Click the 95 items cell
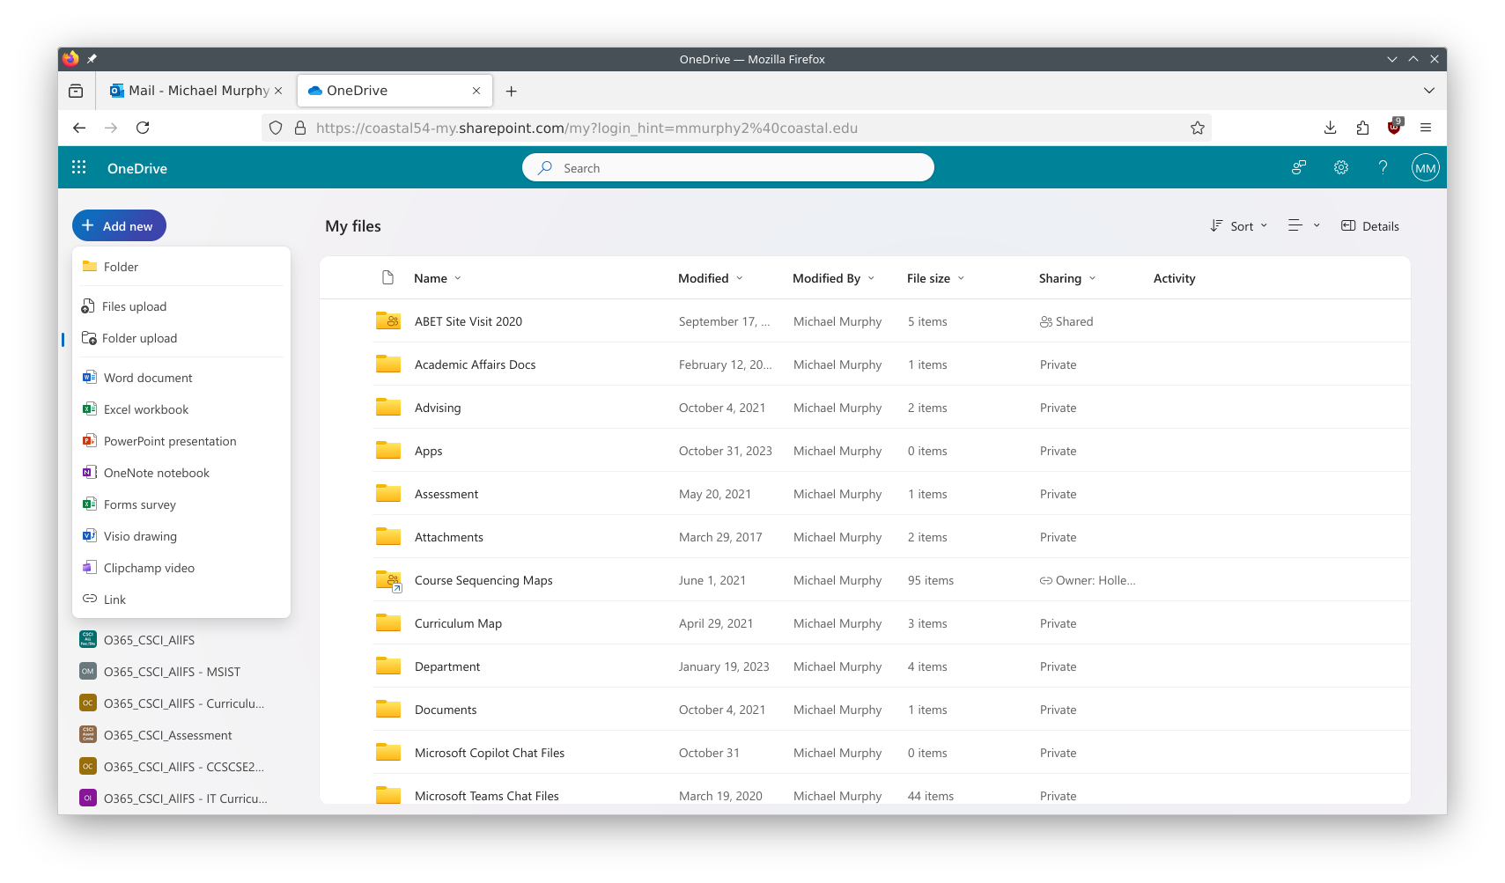1505x883 pixels. point(930,580)
